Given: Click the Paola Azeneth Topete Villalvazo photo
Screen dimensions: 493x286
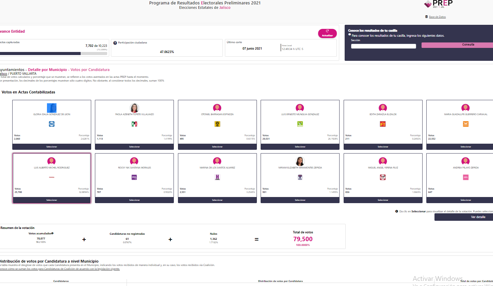Looking at the screenshot, I should (134, 108).
